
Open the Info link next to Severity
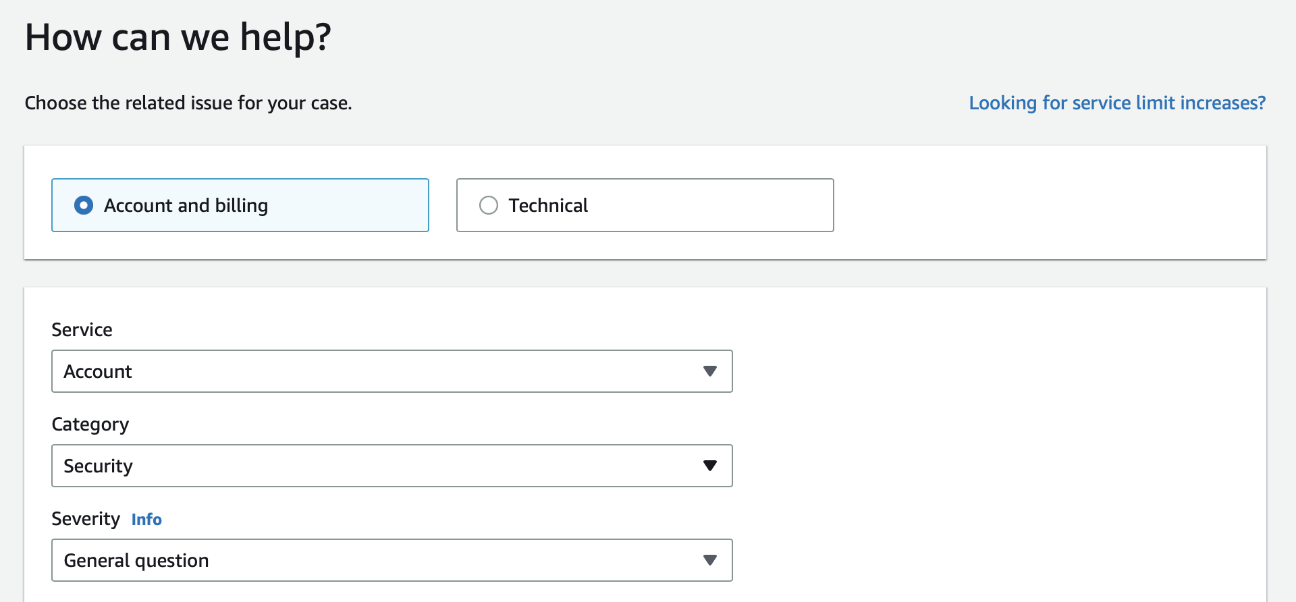(146, 520)
